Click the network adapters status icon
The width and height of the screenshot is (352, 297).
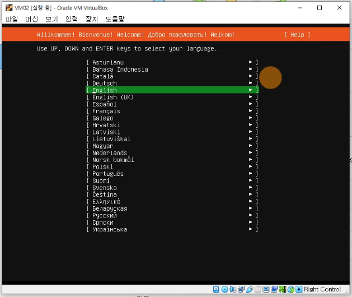[x=241, y=289]
